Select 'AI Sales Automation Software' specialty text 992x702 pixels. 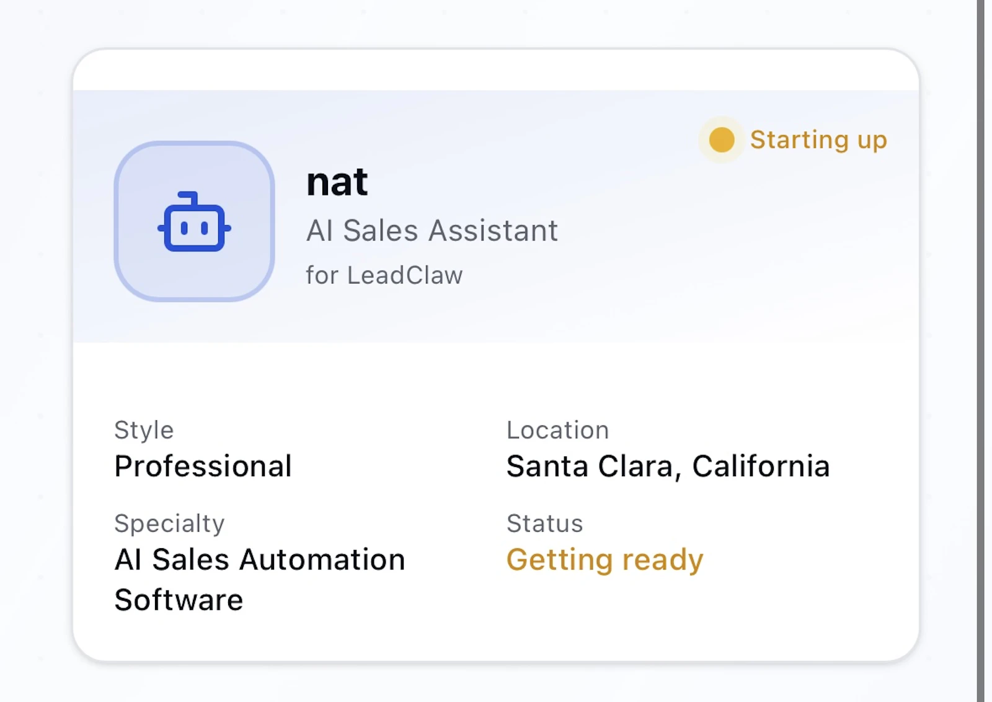(x=260, y=580)
